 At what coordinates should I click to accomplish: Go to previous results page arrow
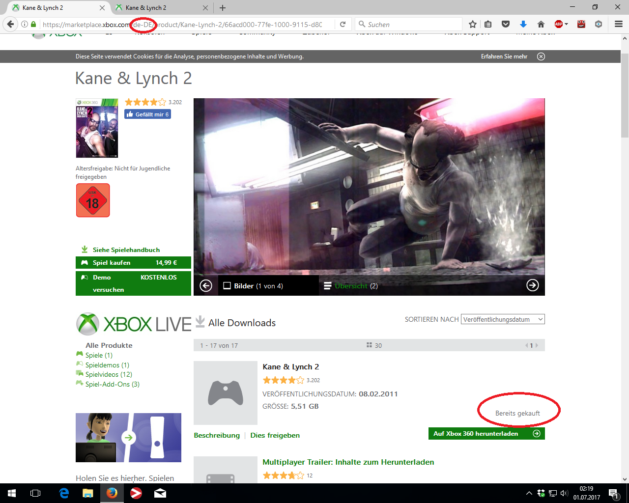click(x=526, y=345)
